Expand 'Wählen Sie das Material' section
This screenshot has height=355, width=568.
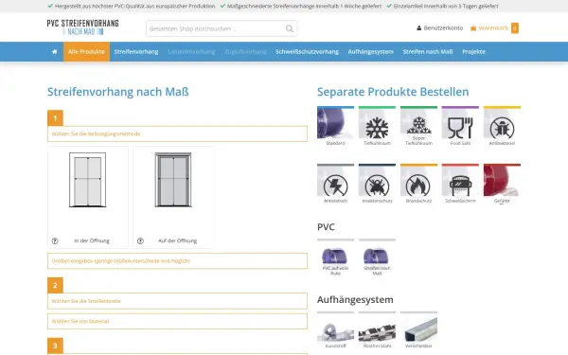click(178, 321)
